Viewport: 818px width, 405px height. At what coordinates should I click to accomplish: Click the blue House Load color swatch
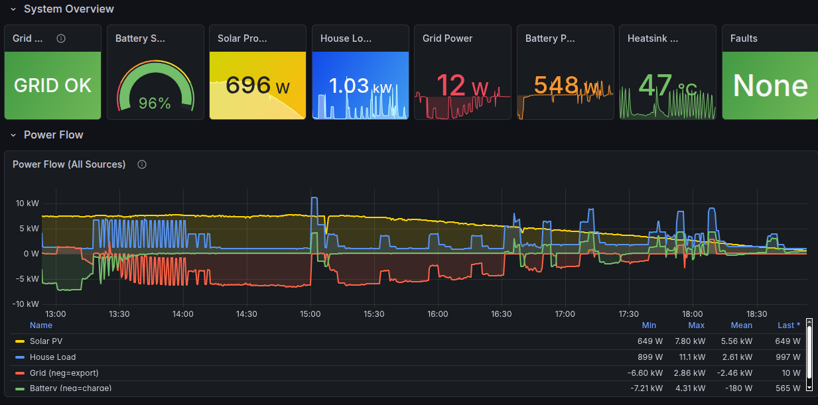(x=20, y=357)
